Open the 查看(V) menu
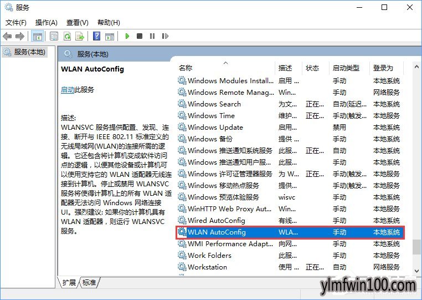This screenshot has width=422, height=300. 77,23
